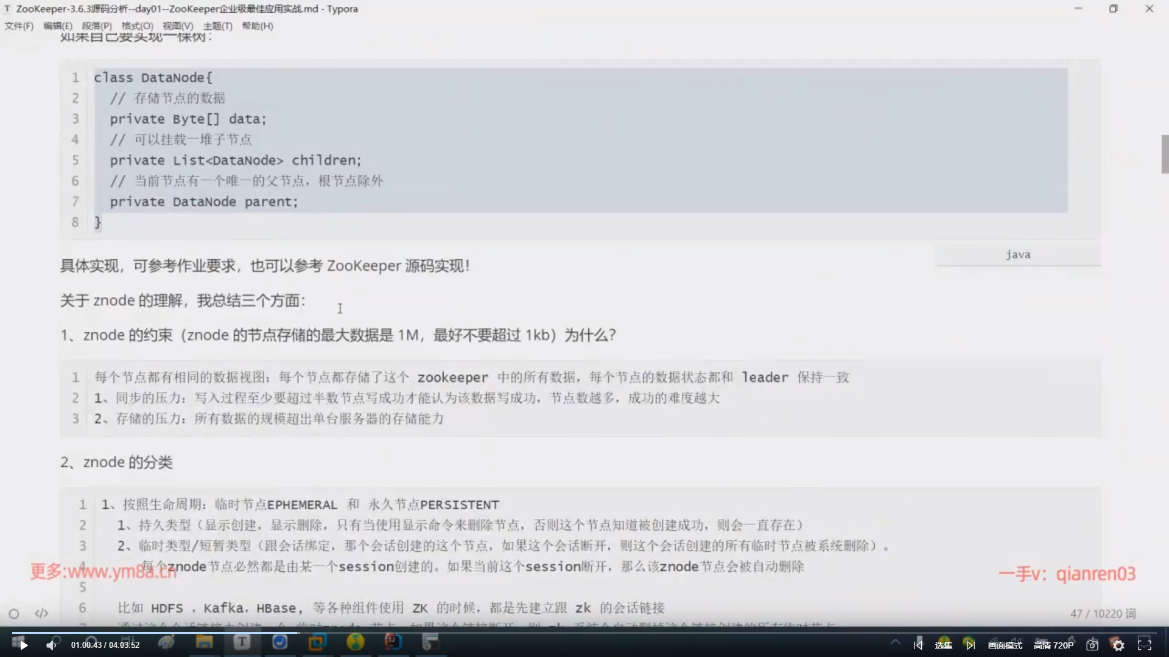Take a video screenshot with camera icon

pos(1092,645)
